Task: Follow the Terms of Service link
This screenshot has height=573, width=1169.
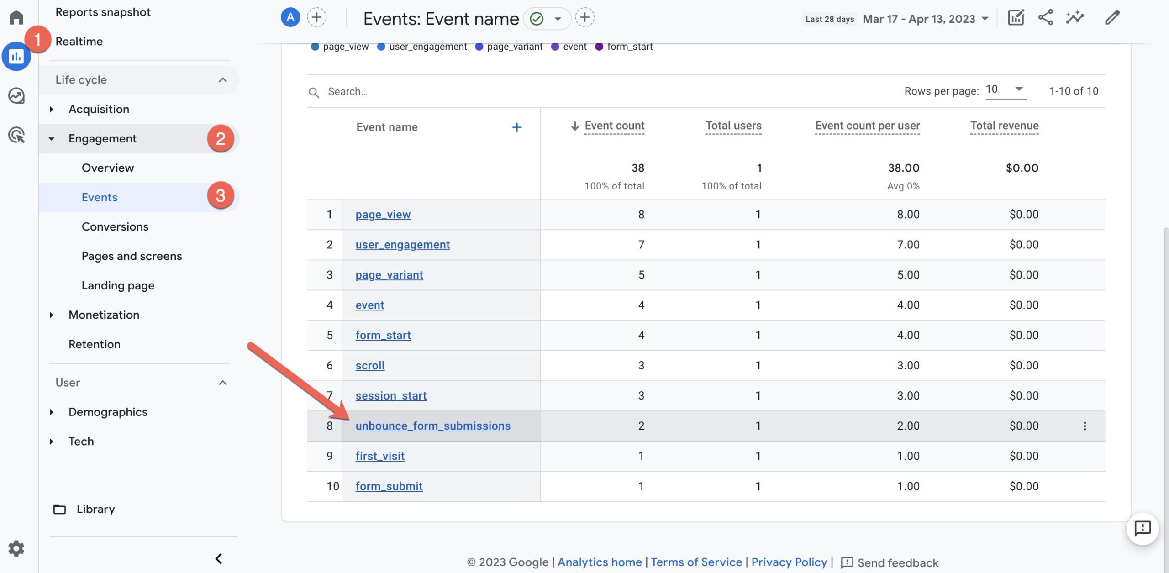Action: coord(696,562)
